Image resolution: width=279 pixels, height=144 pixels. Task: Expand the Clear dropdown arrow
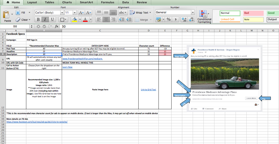tap(29, 20)
